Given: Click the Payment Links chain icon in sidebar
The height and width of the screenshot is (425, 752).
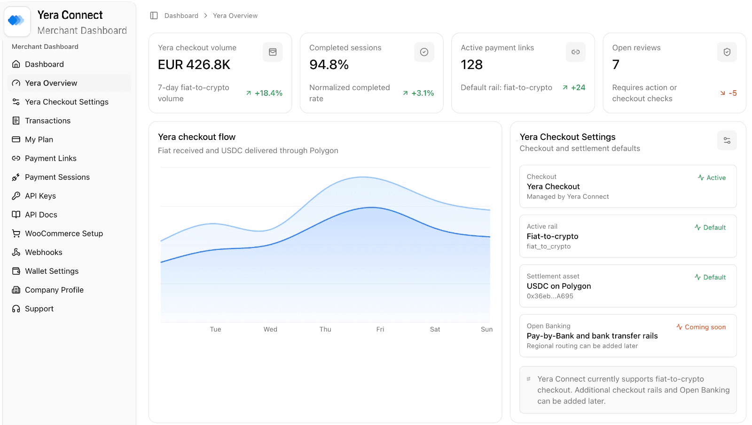Looking at the screenshot, I should (16, 158).
